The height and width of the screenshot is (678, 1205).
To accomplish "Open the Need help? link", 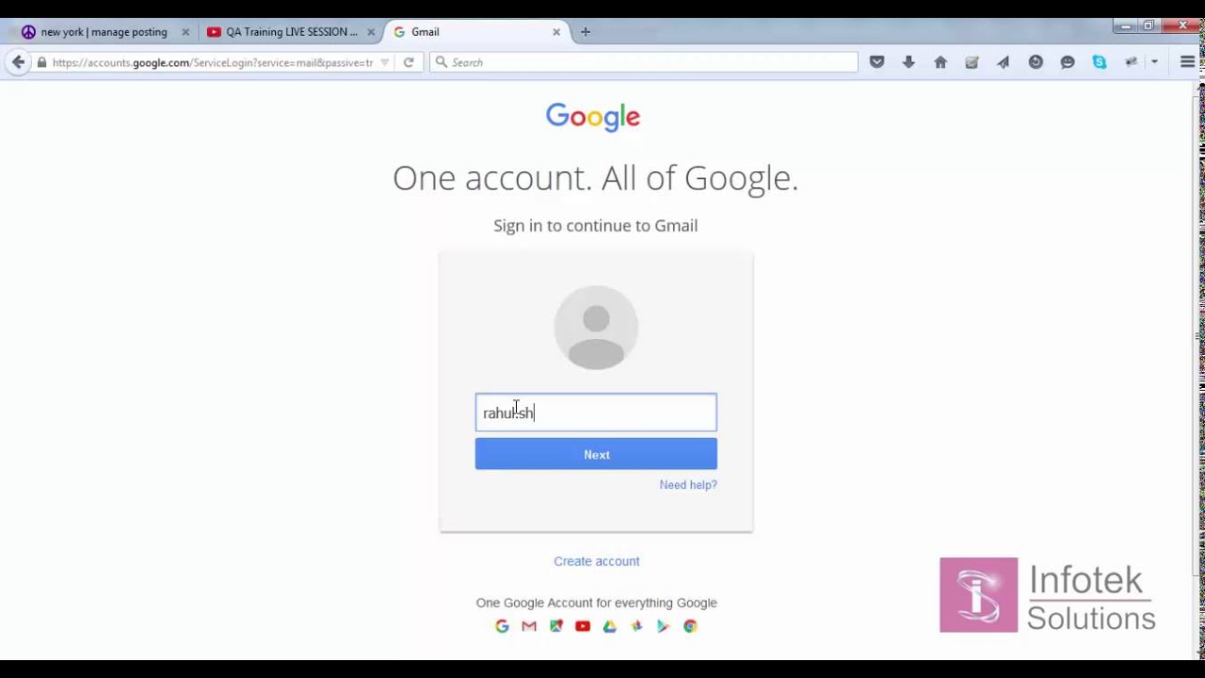I will point(688,485).
